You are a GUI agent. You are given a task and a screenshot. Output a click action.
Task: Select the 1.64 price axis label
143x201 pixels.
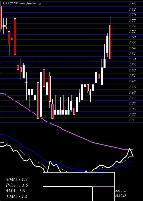tap(132, 48)
